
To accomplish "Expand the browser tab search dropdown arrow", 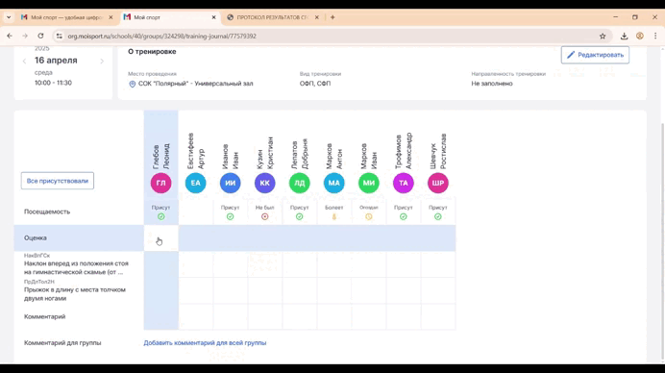I will tap(9, 17).
